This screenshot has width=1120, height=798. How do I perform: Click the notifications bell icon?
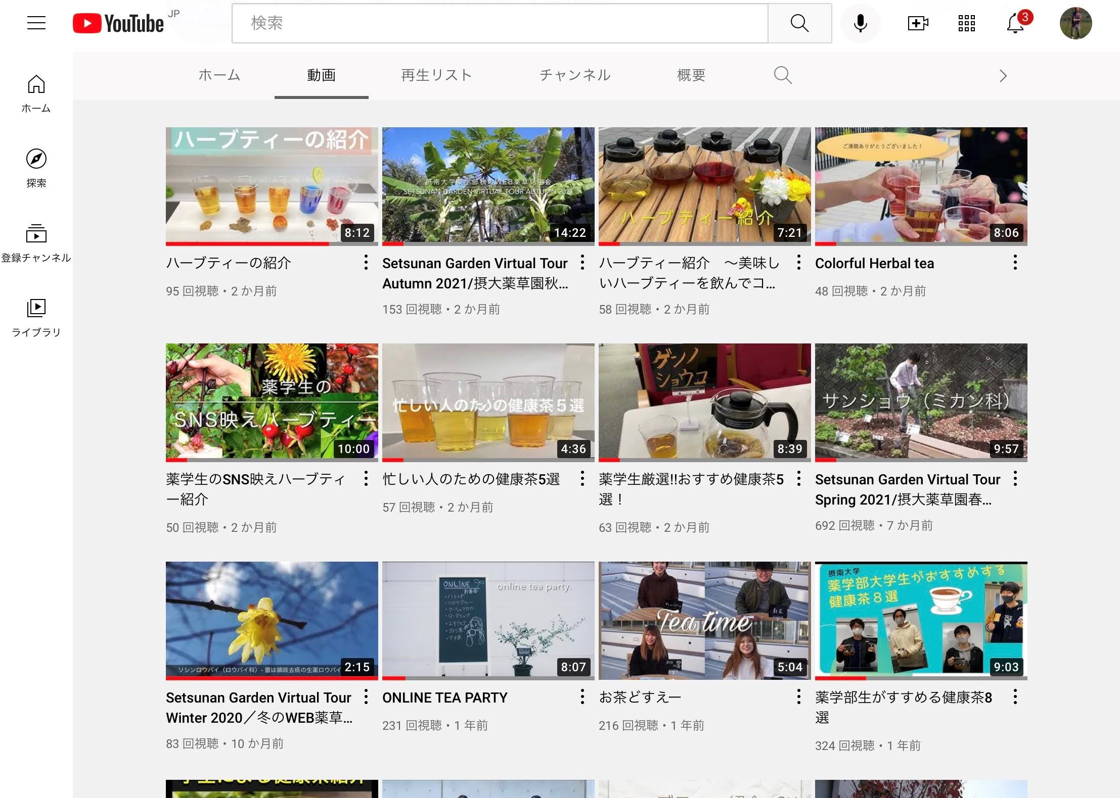point(1014,23)
